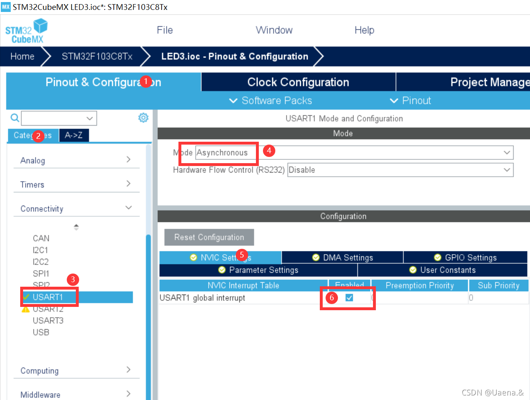This screenshot has width=530, height=400.
Task: Open the Software Packs dropdown
Action: pos(270,101)
